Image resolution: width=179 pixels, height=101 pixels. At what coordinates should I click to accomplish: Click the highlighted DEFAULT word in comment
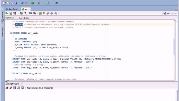pos(19,24)
